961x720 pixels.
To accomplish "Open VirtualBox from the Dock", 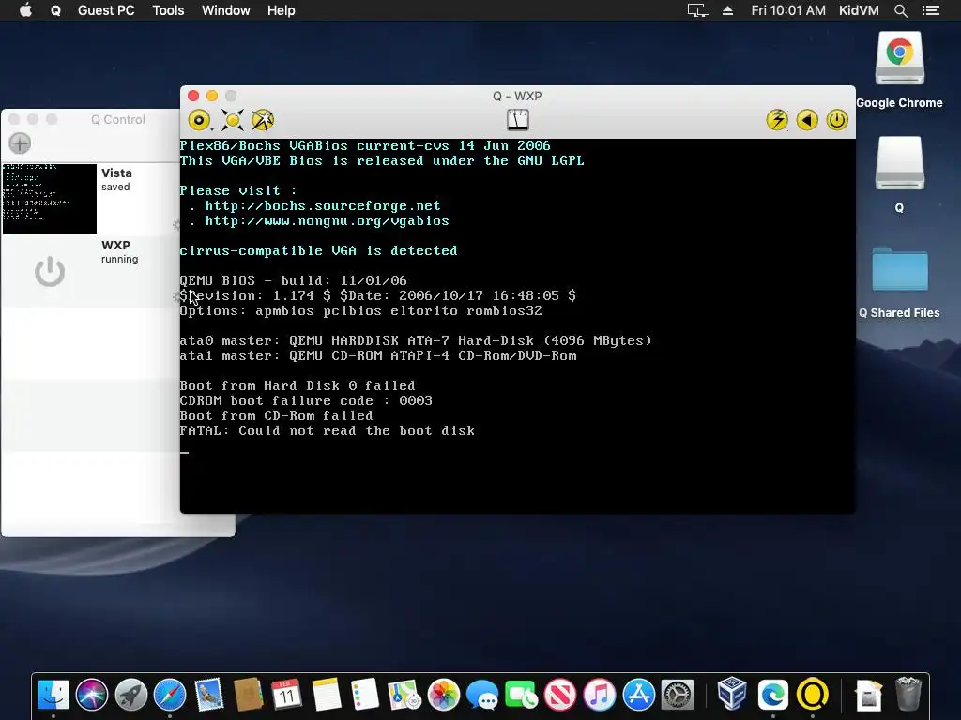I will click(732, 696).
